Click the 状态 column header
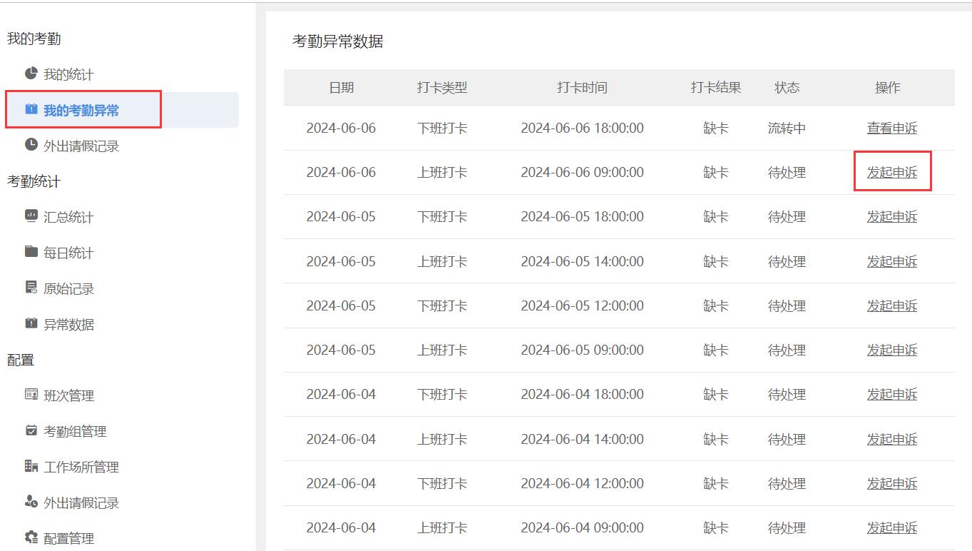 (x=787, y=88)
